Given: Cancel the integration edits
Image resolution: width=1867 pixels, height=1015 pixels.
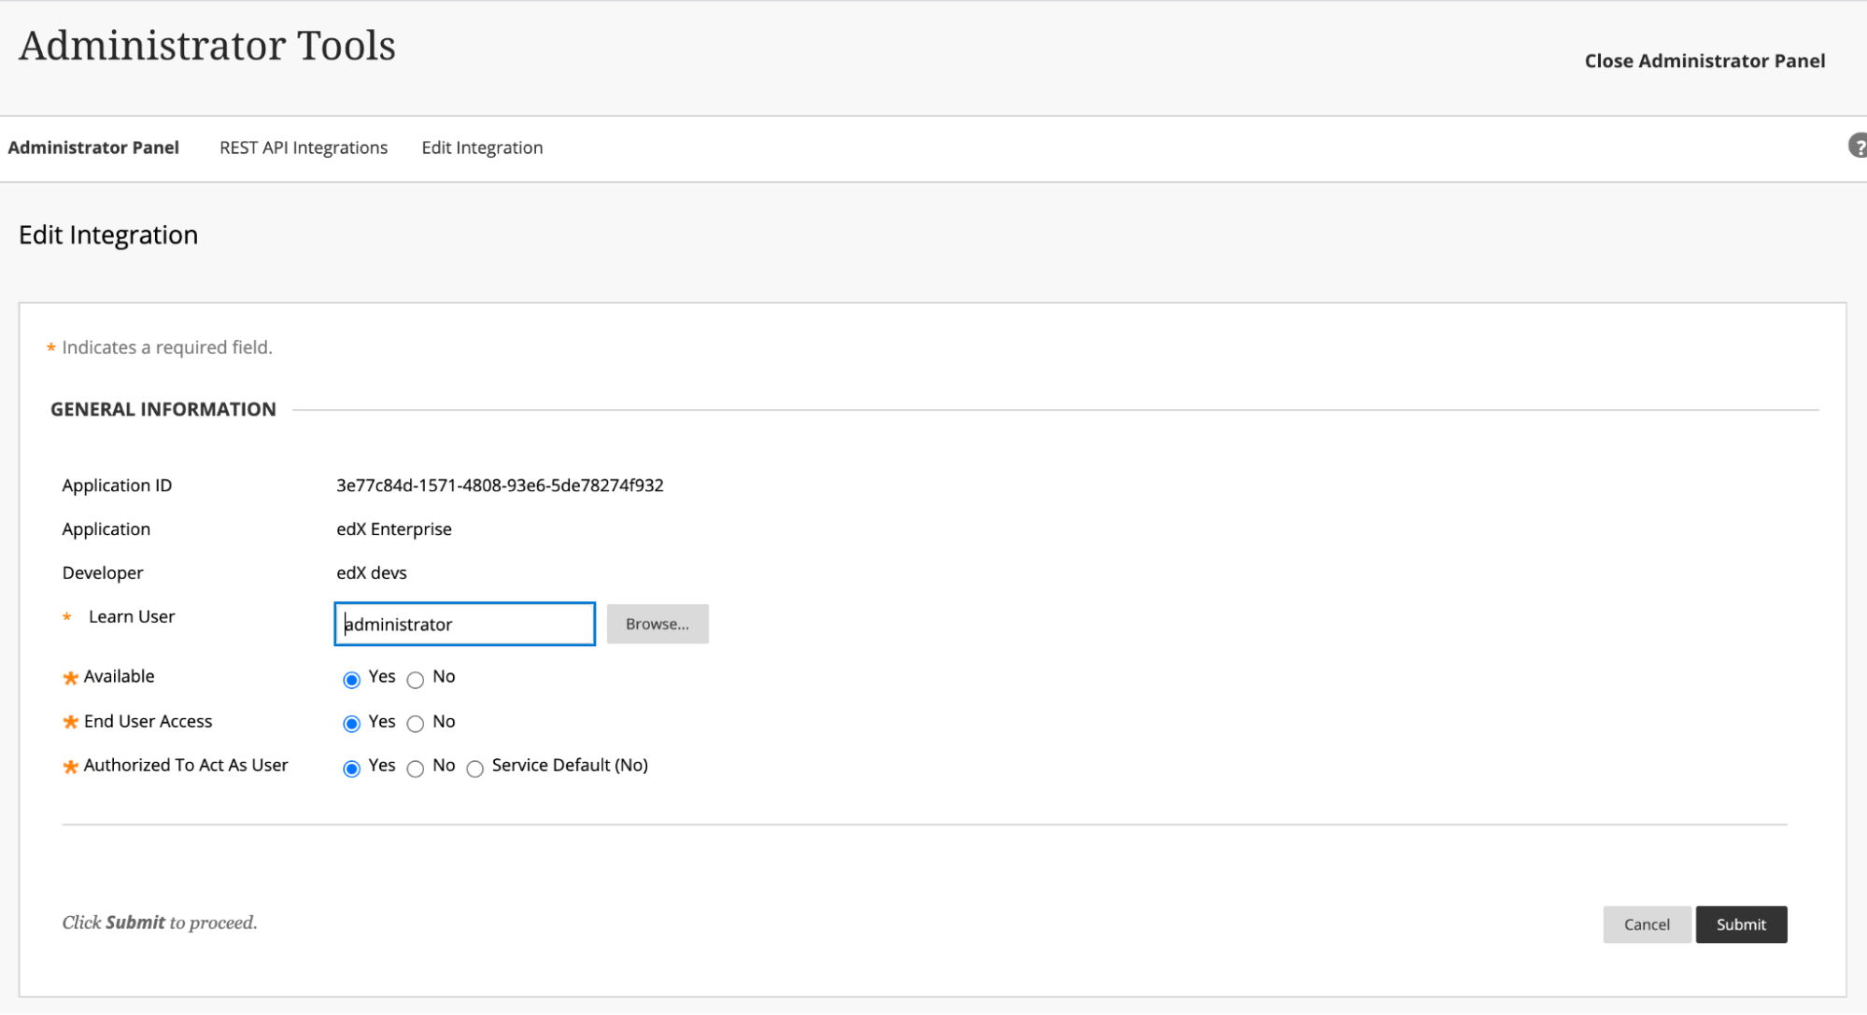Looking at the screenshot, I should pyautogui.click(x=1647, y=923).
